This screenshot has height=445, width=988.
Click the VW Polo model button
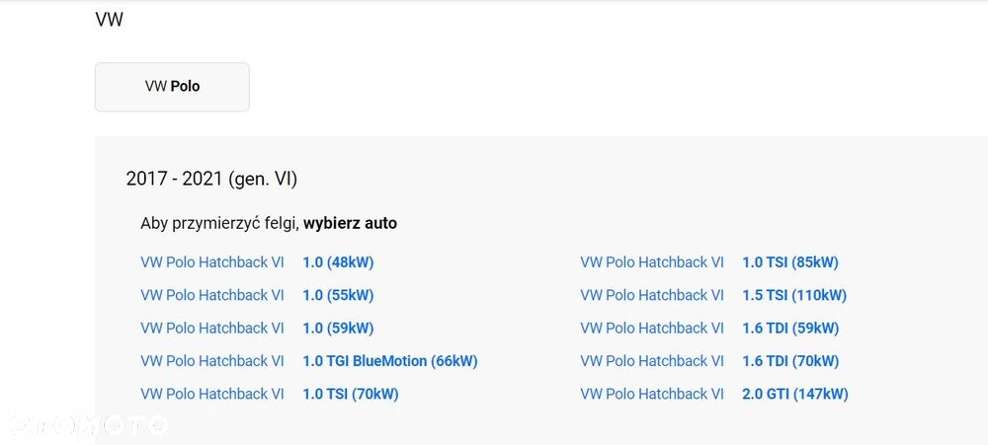172,87
